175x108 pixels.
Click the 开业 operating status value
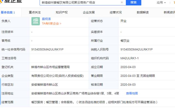point(123,21)
